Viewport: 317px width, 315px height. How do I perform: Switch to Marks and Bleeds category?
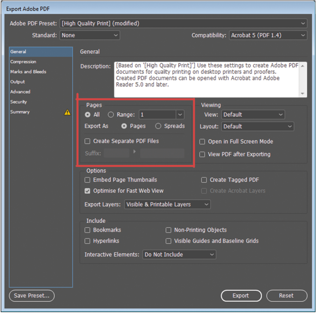tap(41, 72)
